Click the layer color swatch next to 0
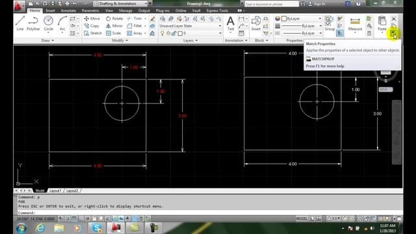Screen dimensions: 416x234 pos(180,33)
